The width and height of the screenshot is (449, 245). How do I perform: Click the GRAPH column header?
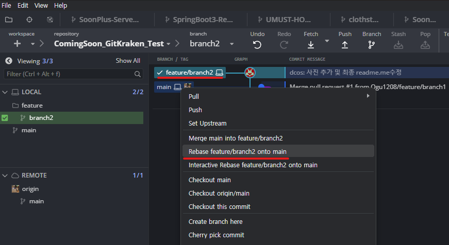(x=241, y=59)
